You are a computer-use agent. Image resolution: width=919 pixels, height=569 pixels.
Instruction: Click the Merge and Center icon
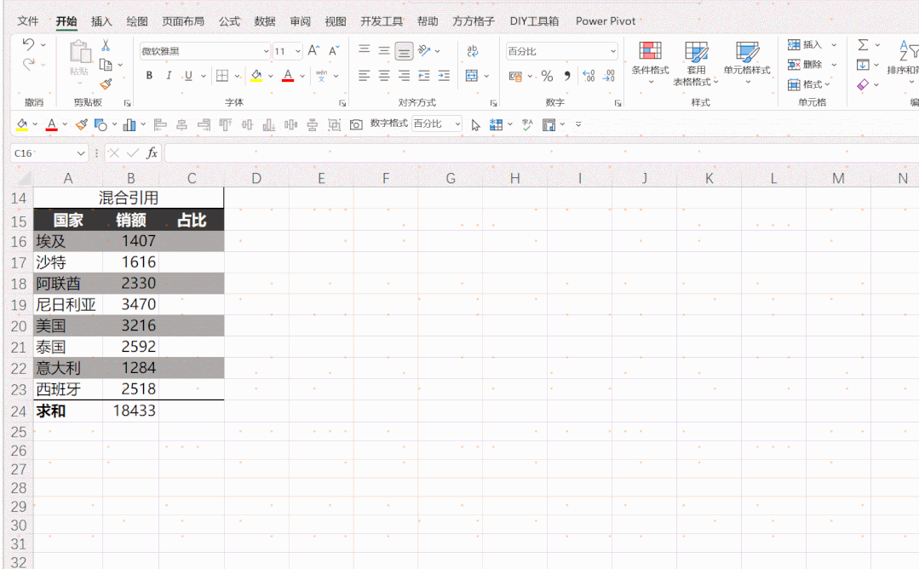pyautogui.click(x=472, y=76)
